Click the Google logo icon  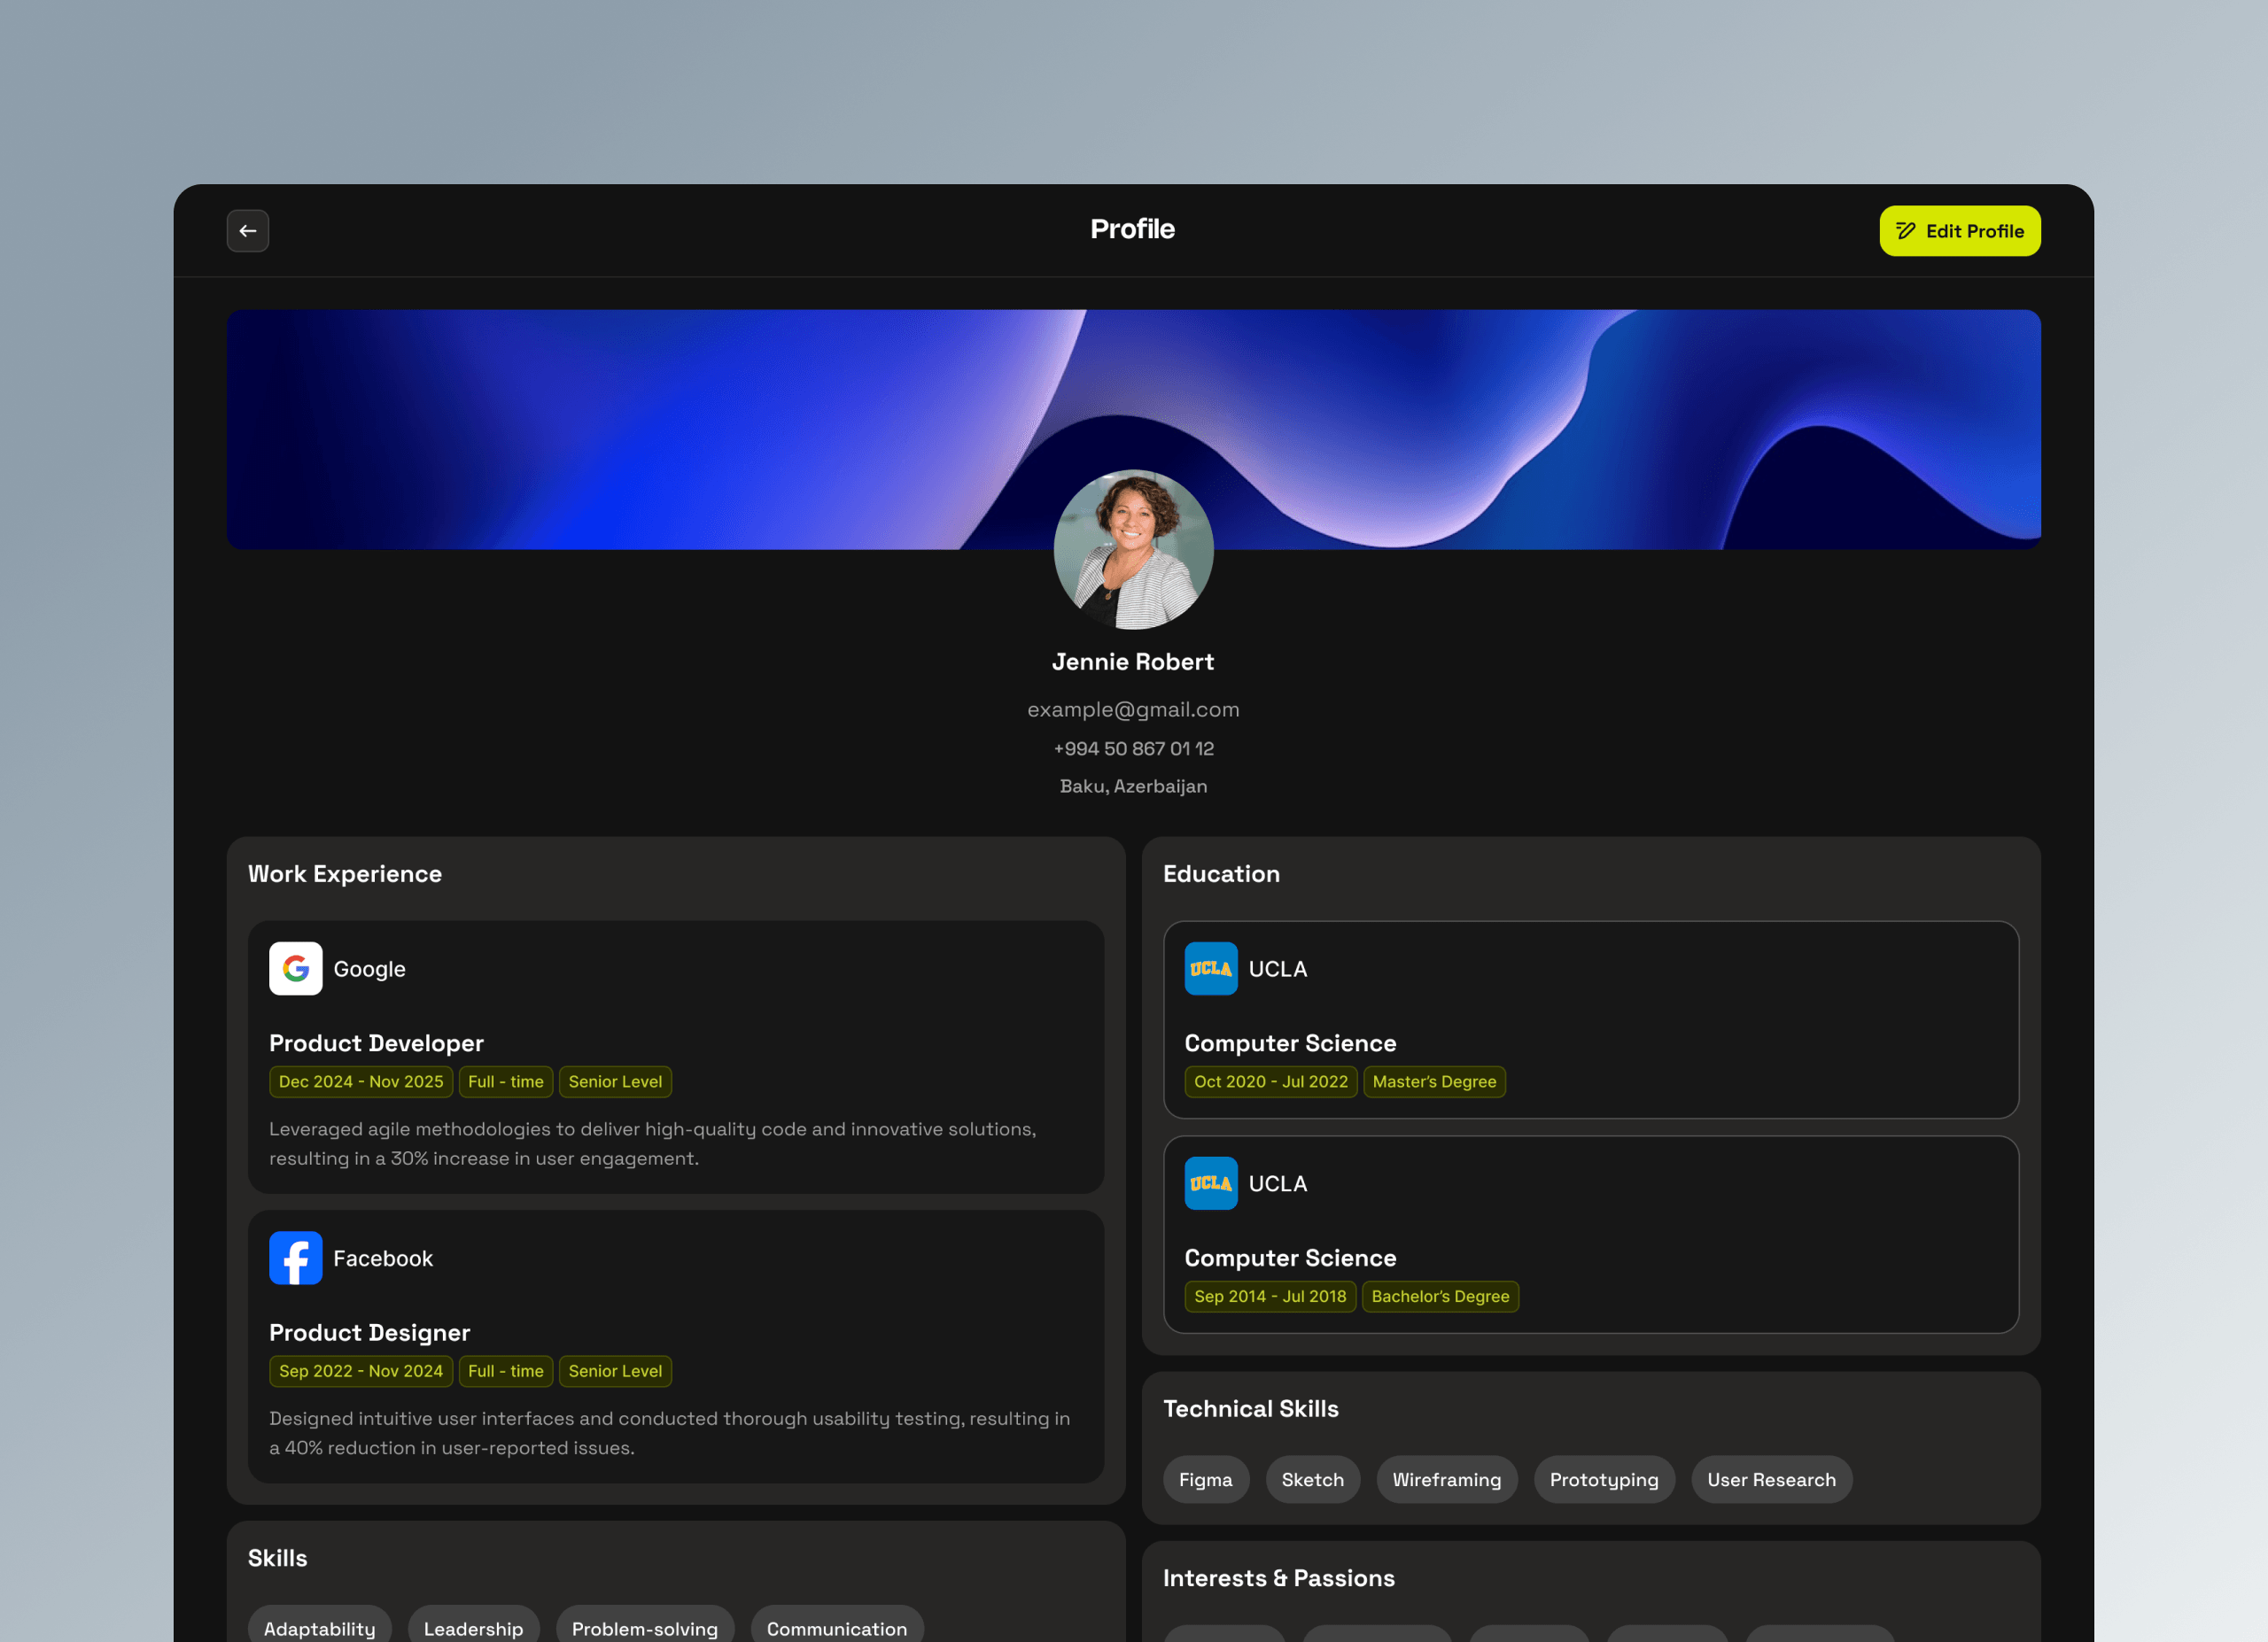(296, 968)
